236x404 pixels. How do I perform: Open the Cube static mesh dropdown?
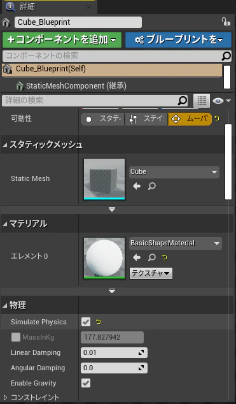pos(174,172)
